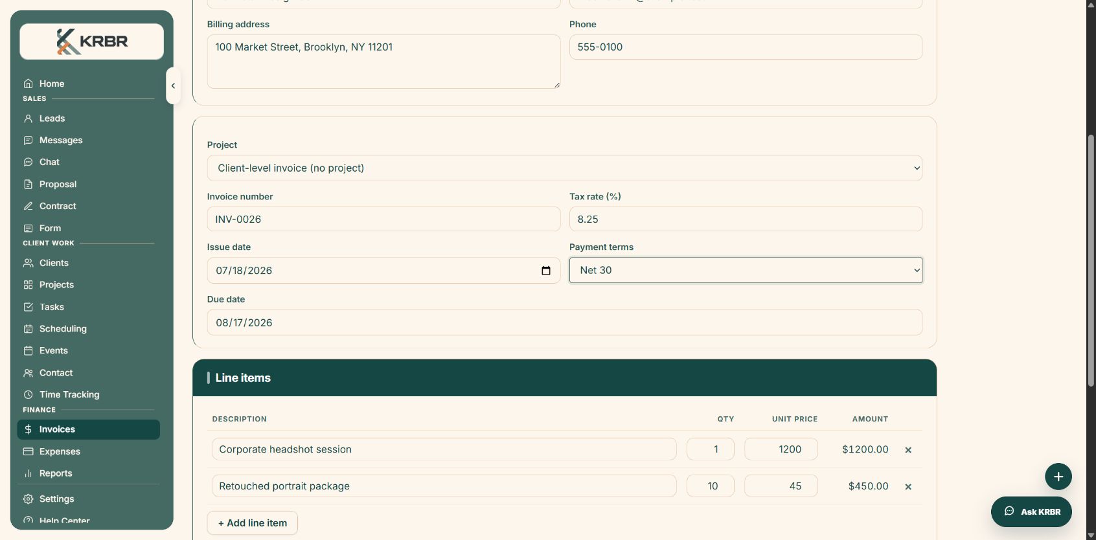Screen dimensions: 1096x540
Task: Click the Tax rate field
Action: pyautogui.click(x=746, y=219)
